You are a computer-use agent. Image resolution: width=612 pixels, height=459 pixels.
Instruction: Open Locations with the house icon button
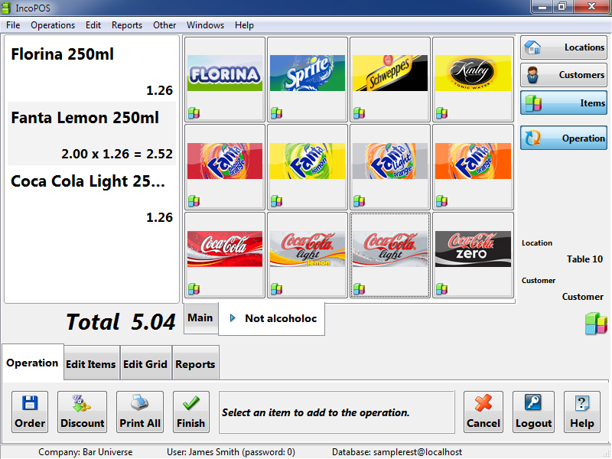click(564, 47)
